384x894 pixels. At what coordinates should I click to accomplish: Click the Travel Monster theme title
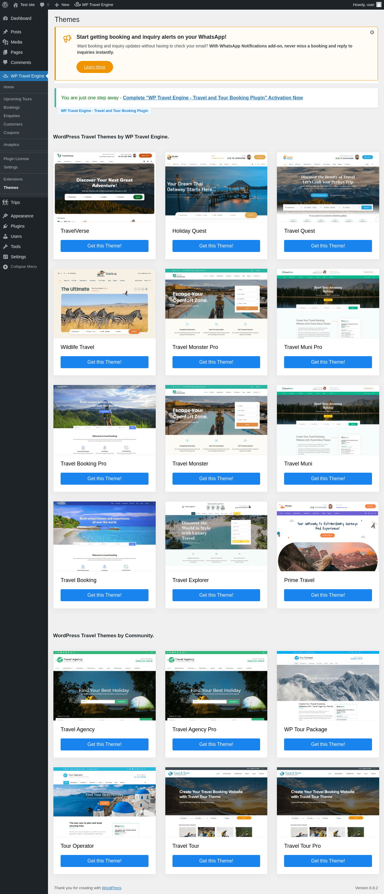(190, 464)
